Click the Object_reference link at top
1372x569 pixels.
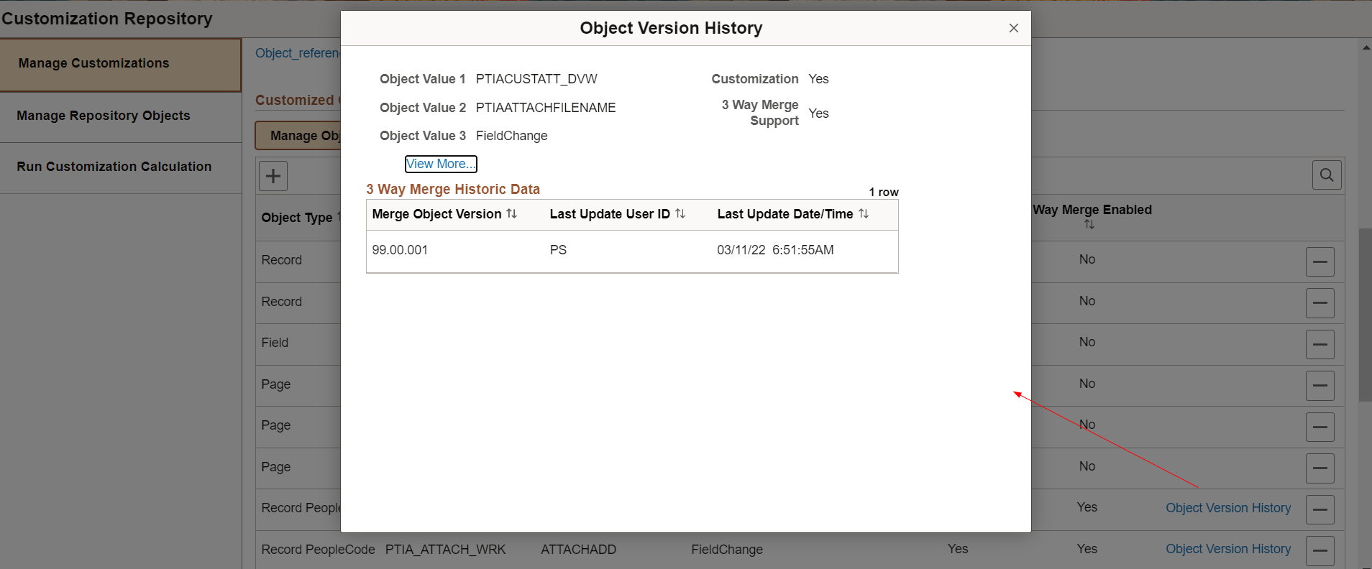click(298, 53)
